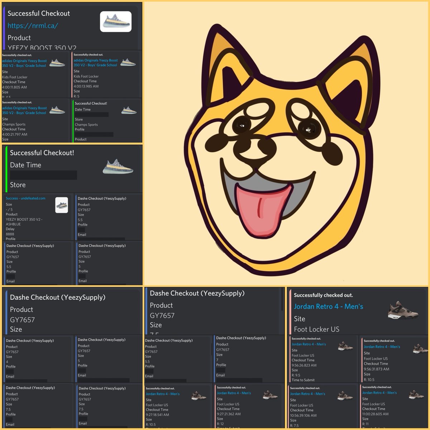430x430 pixels.
Task: Select the checkout time 9:56:31.873 AM
Action: click(376, 369)
